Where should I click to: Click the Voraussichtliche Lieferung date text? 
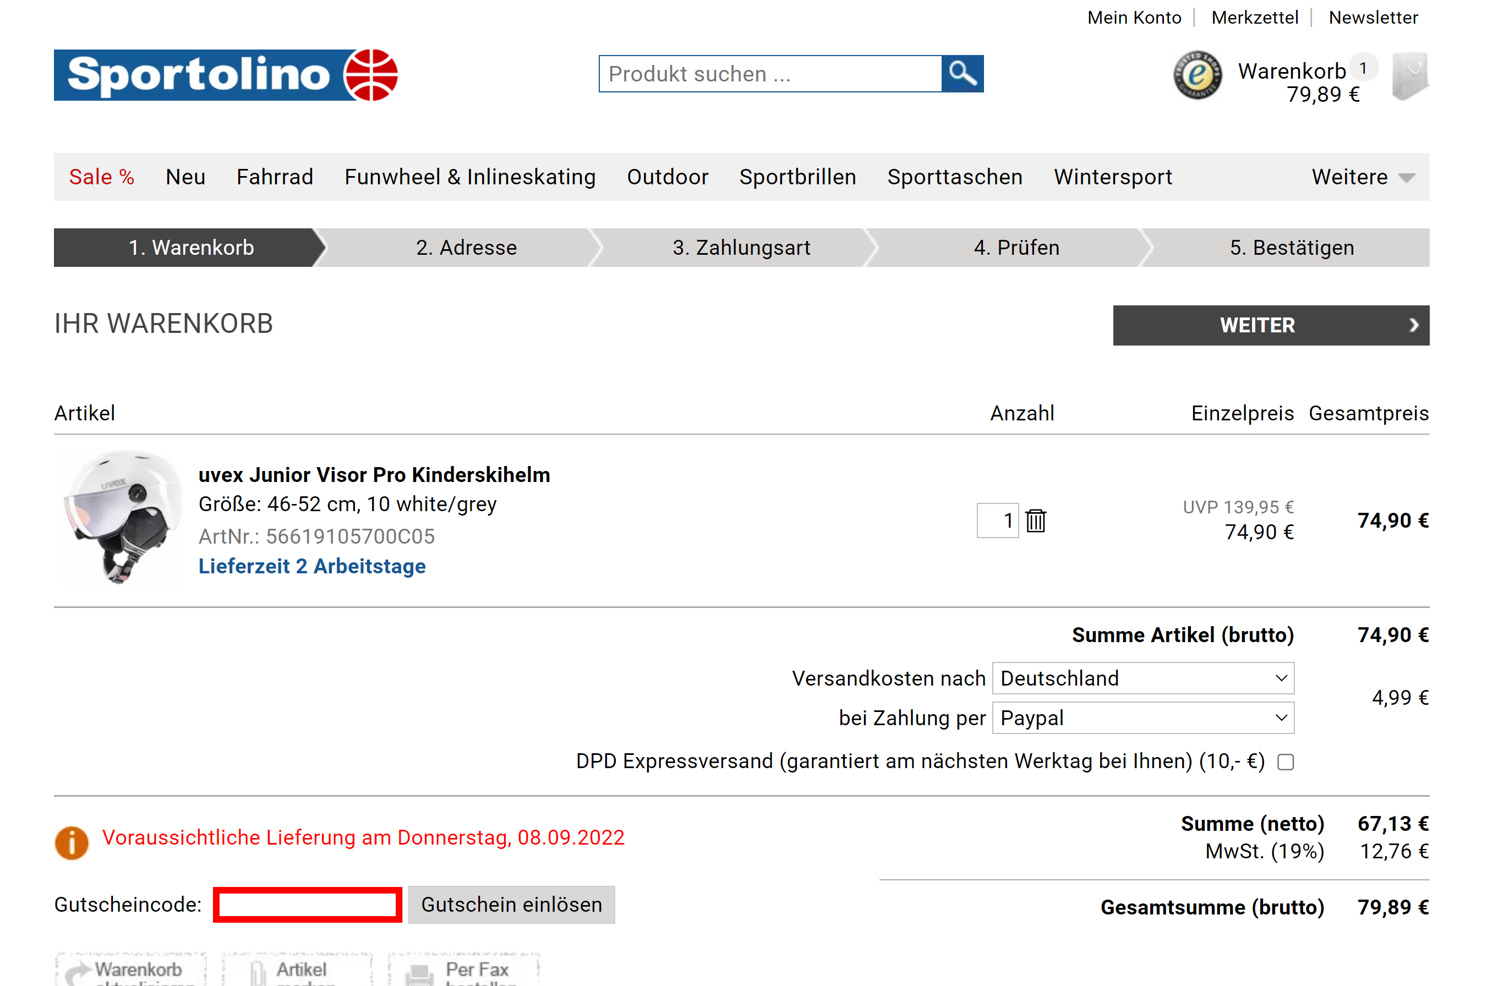point(363,837)
